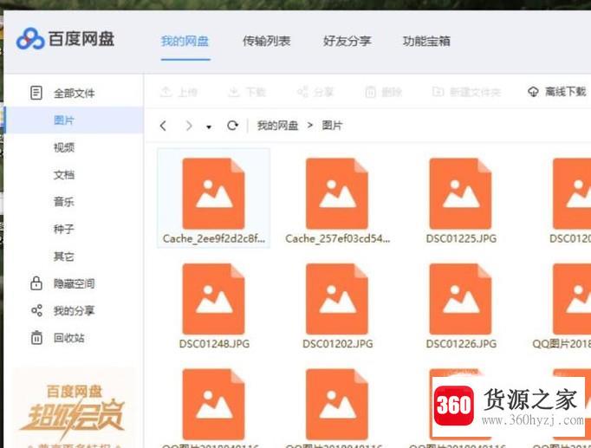Click the 删除 delete toolbar button
591x448 pixels.
tap(383, 92)
